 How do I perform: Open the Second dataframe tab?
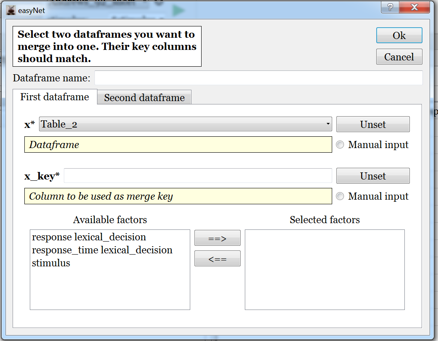[x=144, y=98]
